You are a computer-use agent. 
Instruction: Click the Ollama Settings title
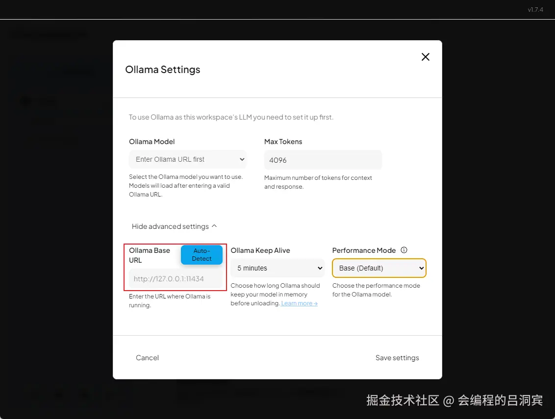(x=162, y=70)
